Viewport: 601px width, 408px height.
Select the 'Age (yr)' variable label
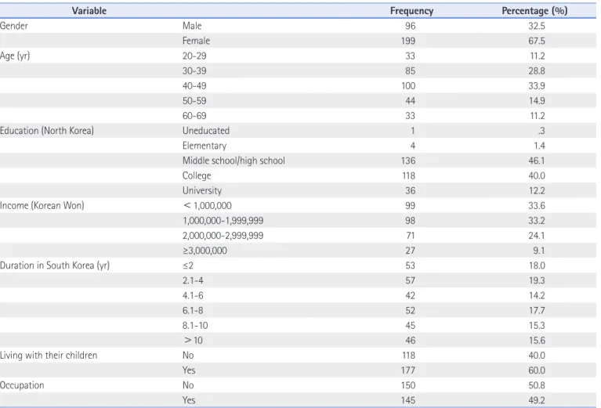coord(15,56)
